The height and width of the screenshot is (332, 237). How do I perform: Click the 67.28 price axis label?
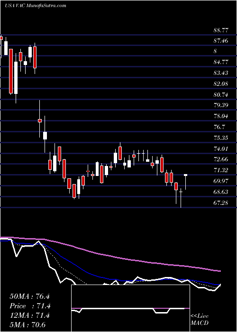221,203
